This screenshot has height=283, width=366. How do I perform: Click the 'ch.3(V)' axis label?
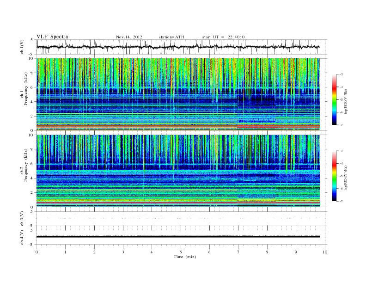[x=22, y=219]
